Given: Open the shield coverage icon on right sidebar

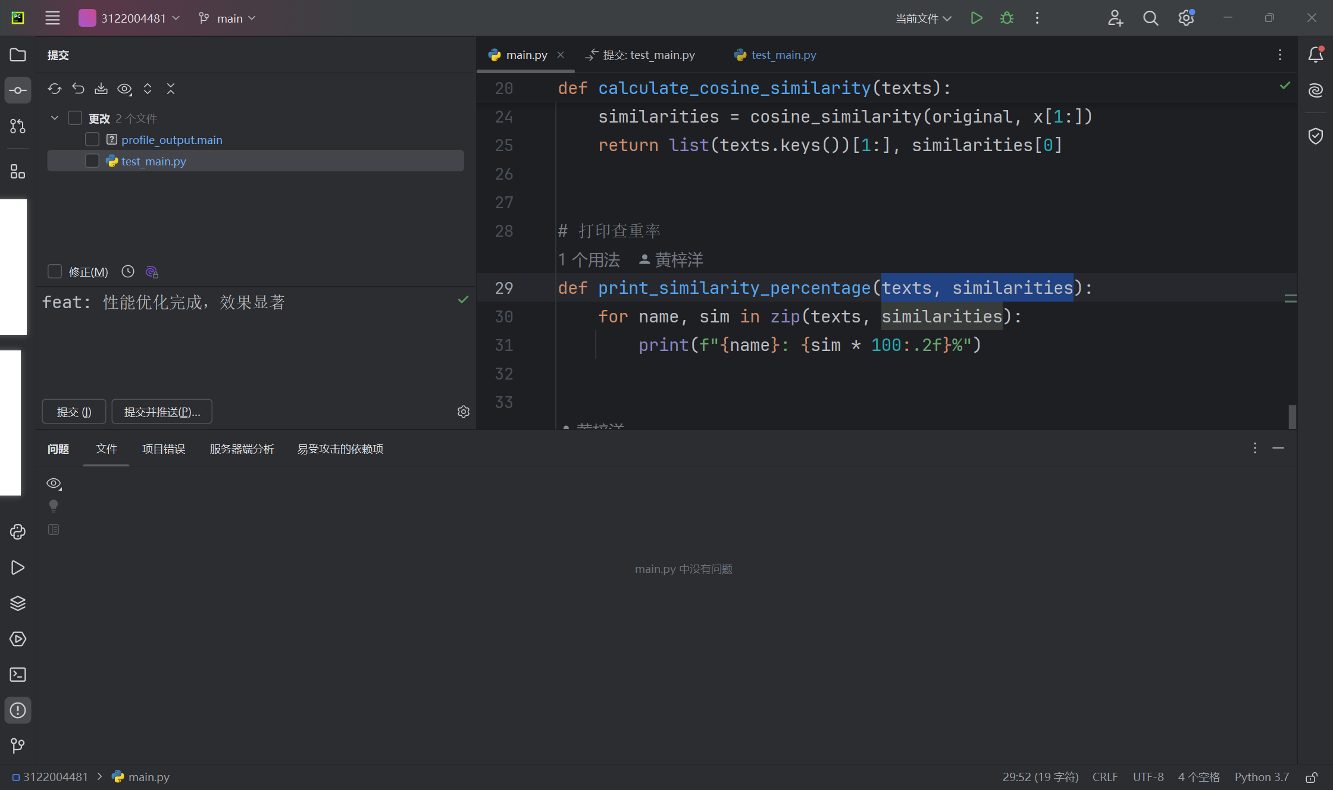Looking at the screenshot, I should coord(1316,136).
